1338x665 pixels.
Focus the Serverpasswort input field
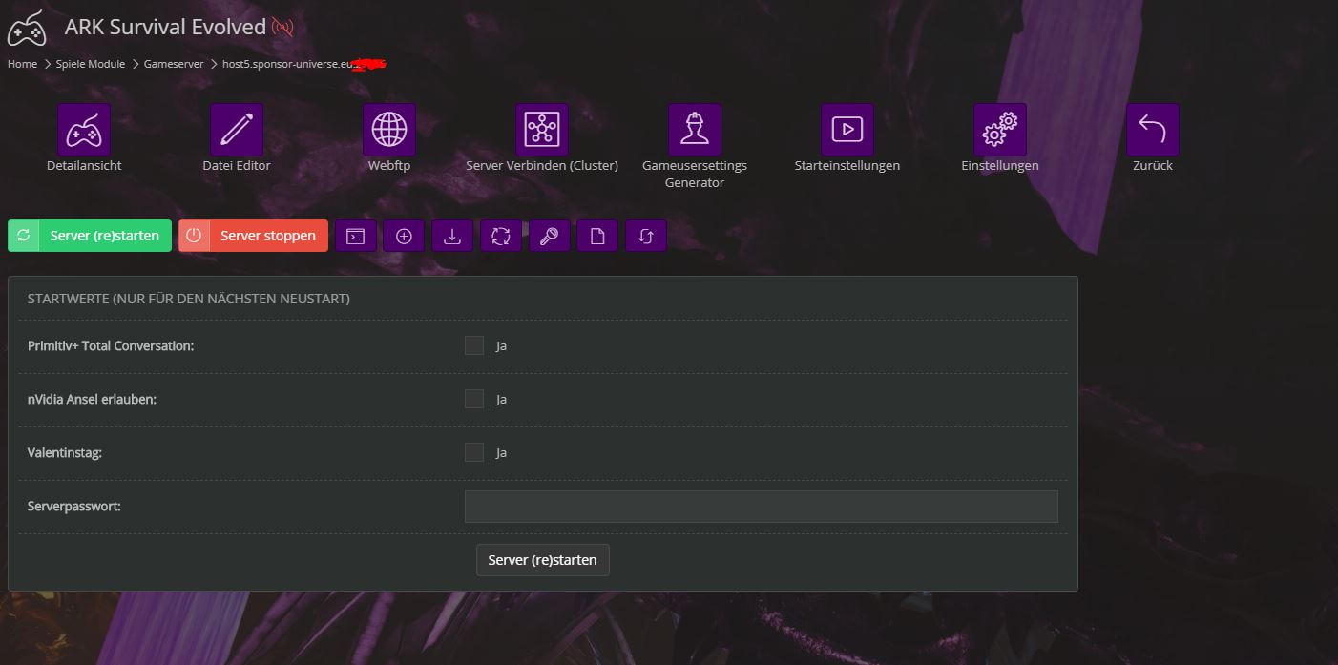(761, 507)
